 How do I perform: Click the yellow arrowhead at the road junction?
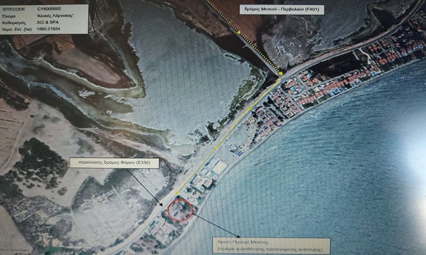tap(281, 75)
